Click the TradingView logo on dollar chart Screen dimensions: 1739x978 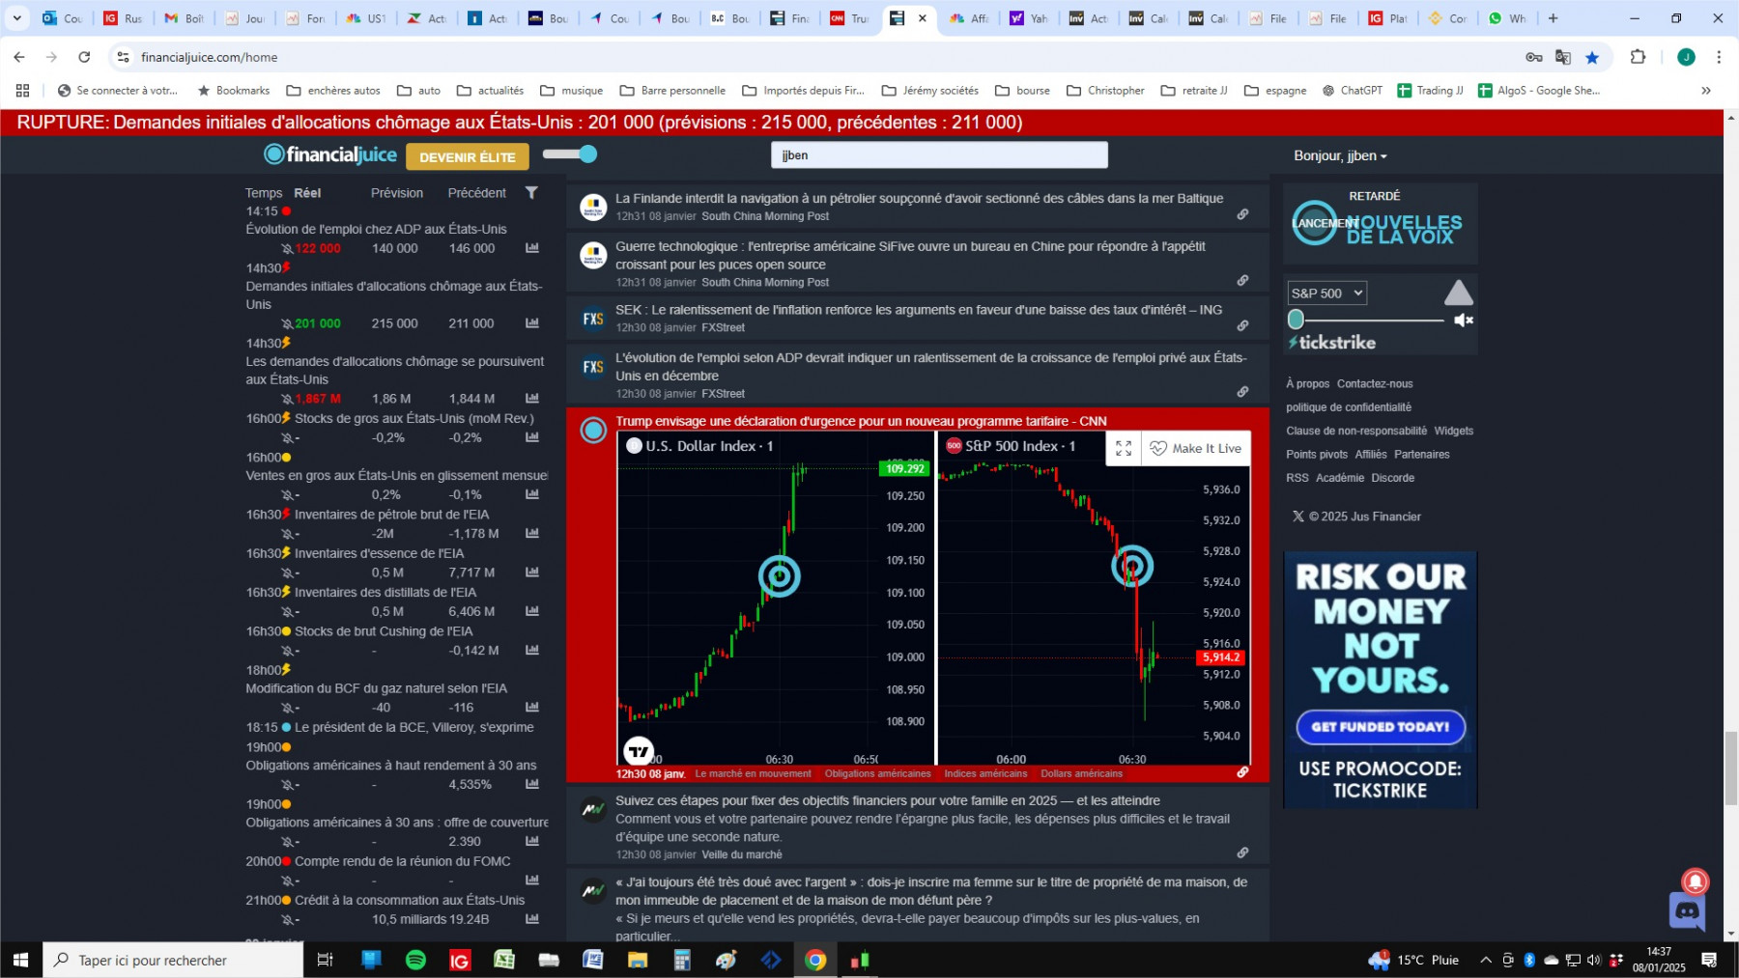639,750
